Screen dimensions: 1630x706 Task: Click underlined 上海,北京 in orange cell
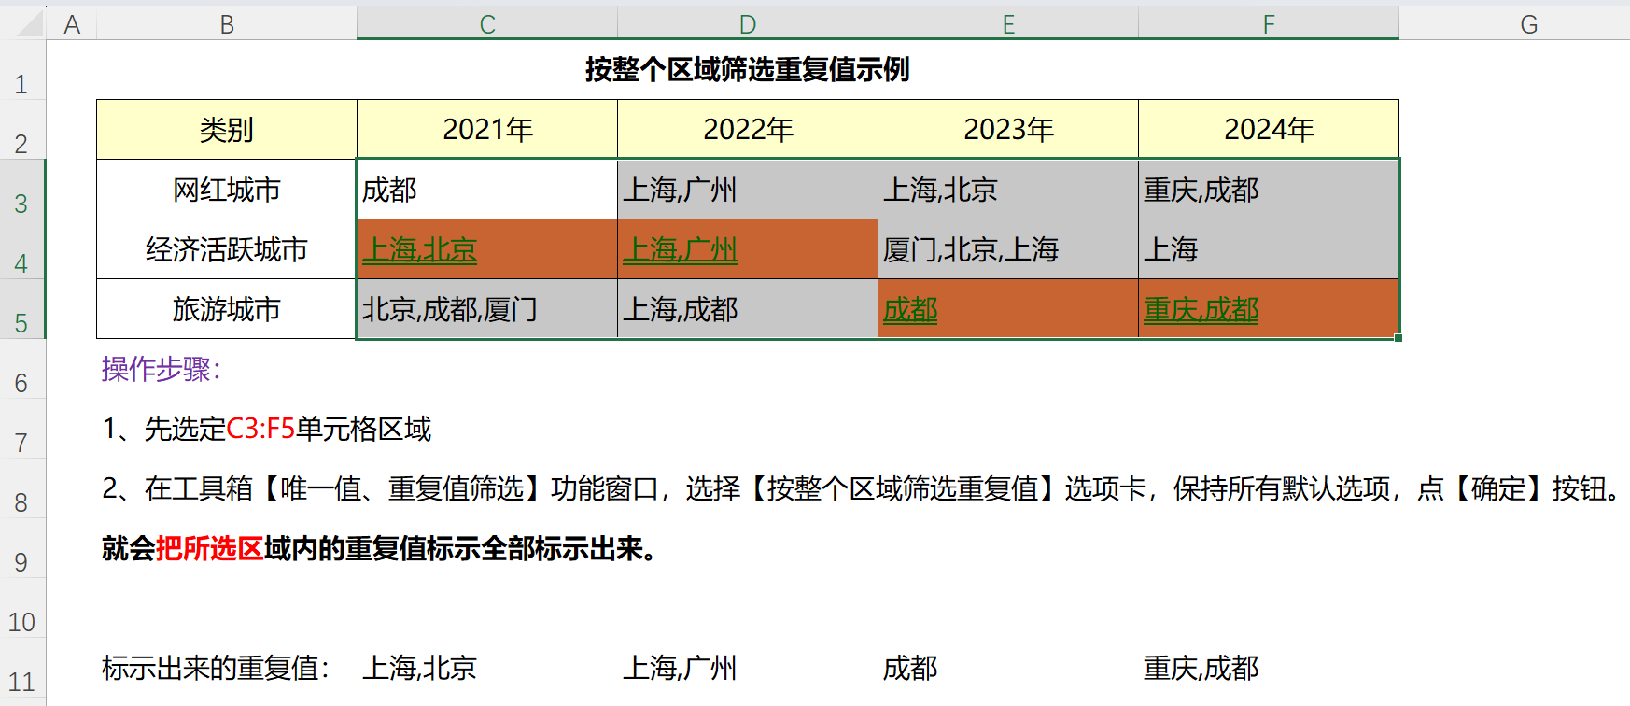click(x=419, y=249)
